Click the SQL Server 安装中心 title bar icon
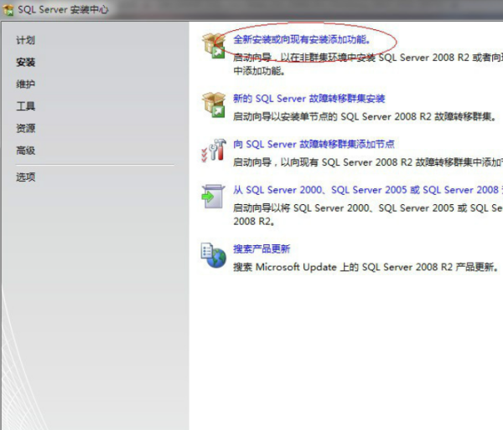This screenshot has height=430, width=503. tap(8, 10)
